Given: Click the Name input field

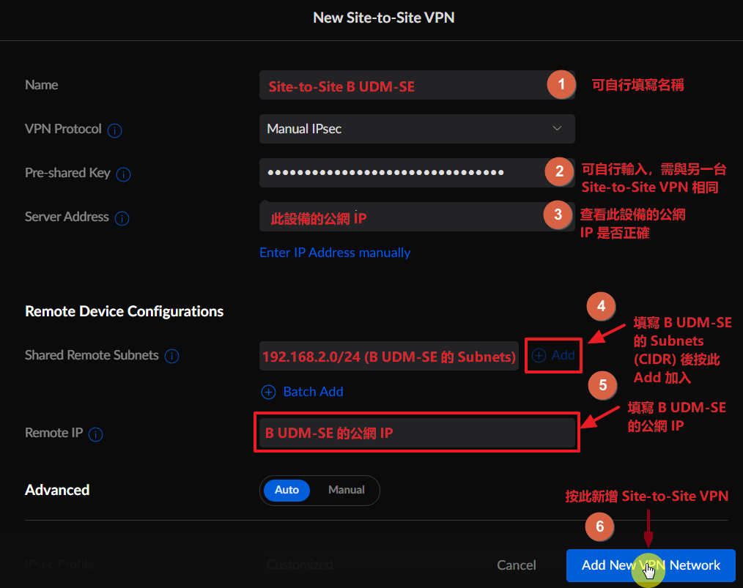Looking at the screenshot, I should pyautogui.click(x=417, y=85).
